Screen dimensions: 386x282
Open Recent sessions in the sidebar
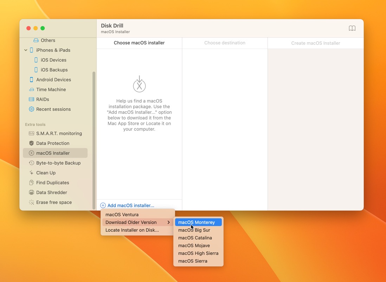(55, 109)
